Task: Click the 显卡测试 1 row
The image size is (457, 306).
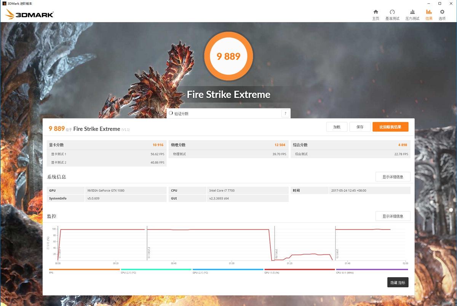Action: [x=106, y=154]
